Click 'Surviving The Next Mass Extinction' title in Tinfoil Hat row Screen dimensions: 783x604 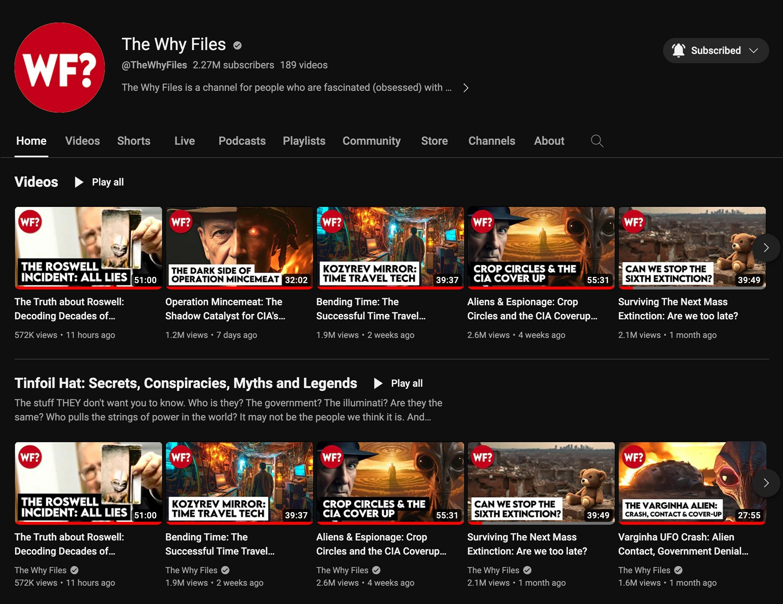(527, 544)
